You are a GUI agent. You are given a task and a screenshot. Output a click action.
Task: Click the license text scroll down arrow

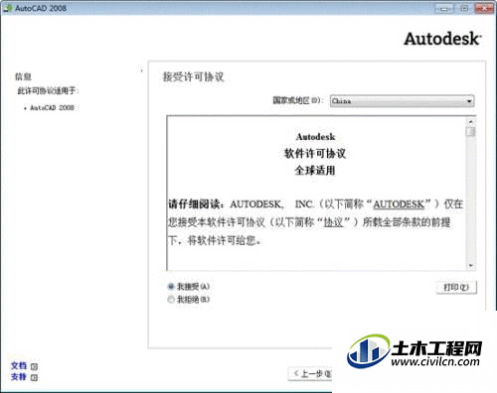pyautogui.click(x=470, y=266)
